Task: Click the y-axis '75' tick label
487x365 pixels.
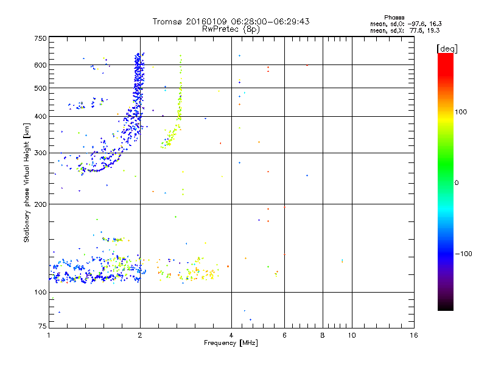Action: (43, 326)
